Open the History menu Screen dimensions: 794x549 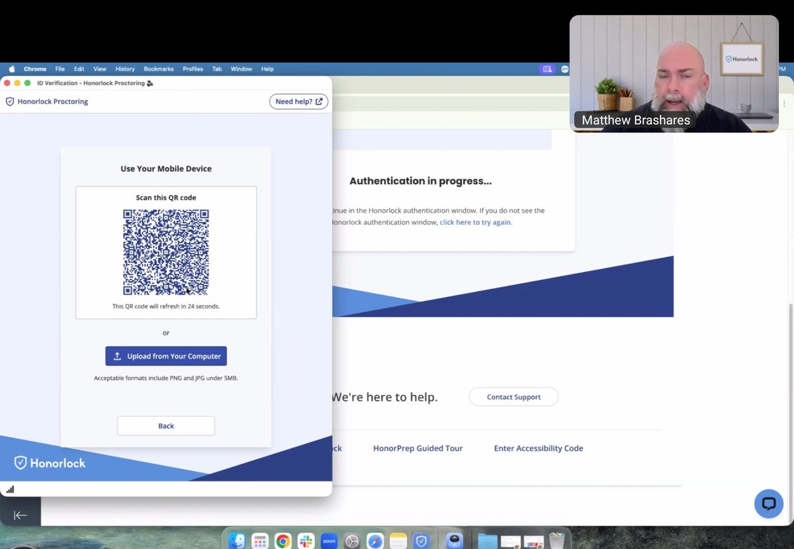(x=125, y=69)
